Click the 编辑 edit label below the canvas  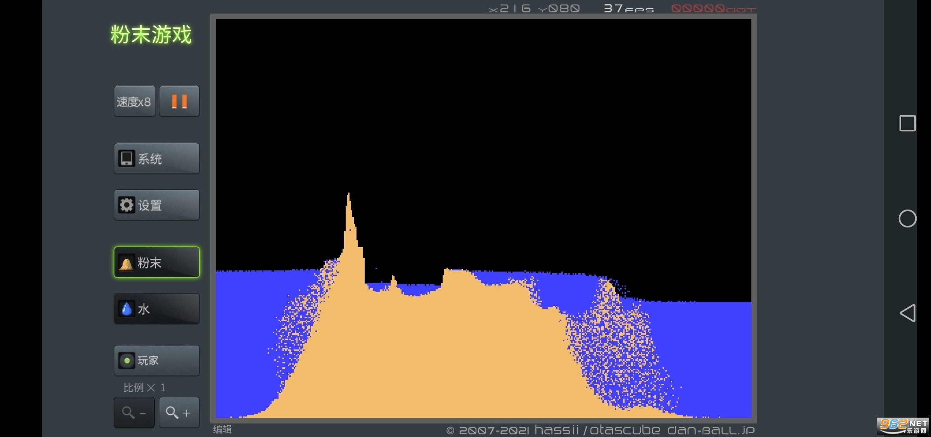[222, 429]
